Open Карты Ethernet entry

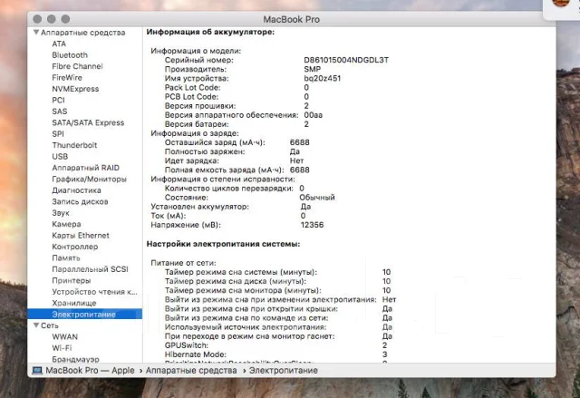pos(81,236)
